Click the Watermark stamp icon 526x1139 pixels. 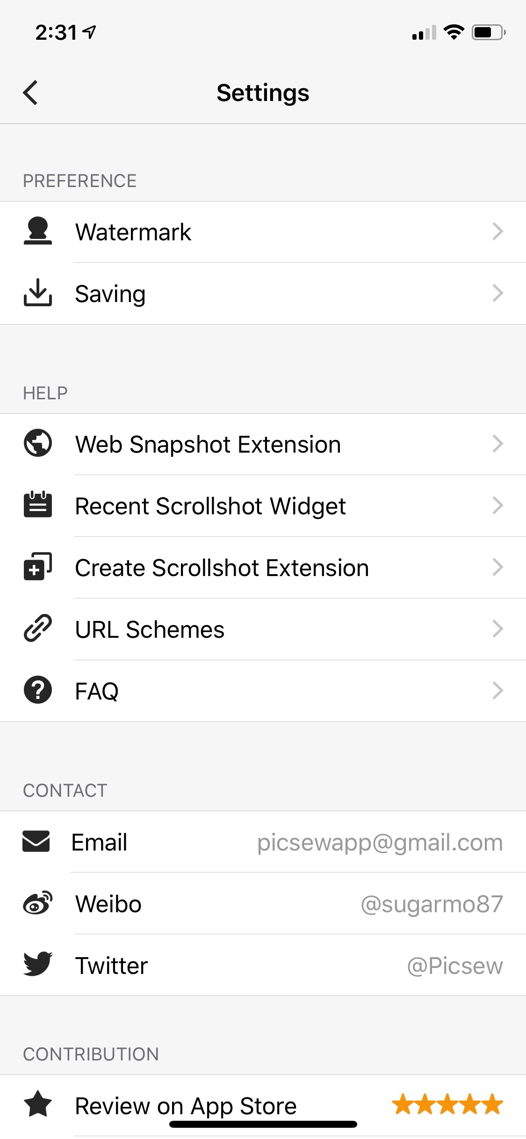click(37, 231)
